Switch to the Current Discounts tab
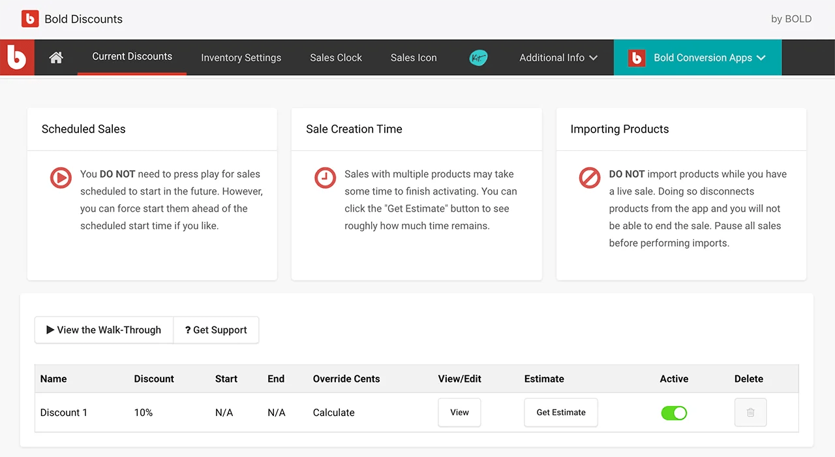835x457 pixels. 132,57
